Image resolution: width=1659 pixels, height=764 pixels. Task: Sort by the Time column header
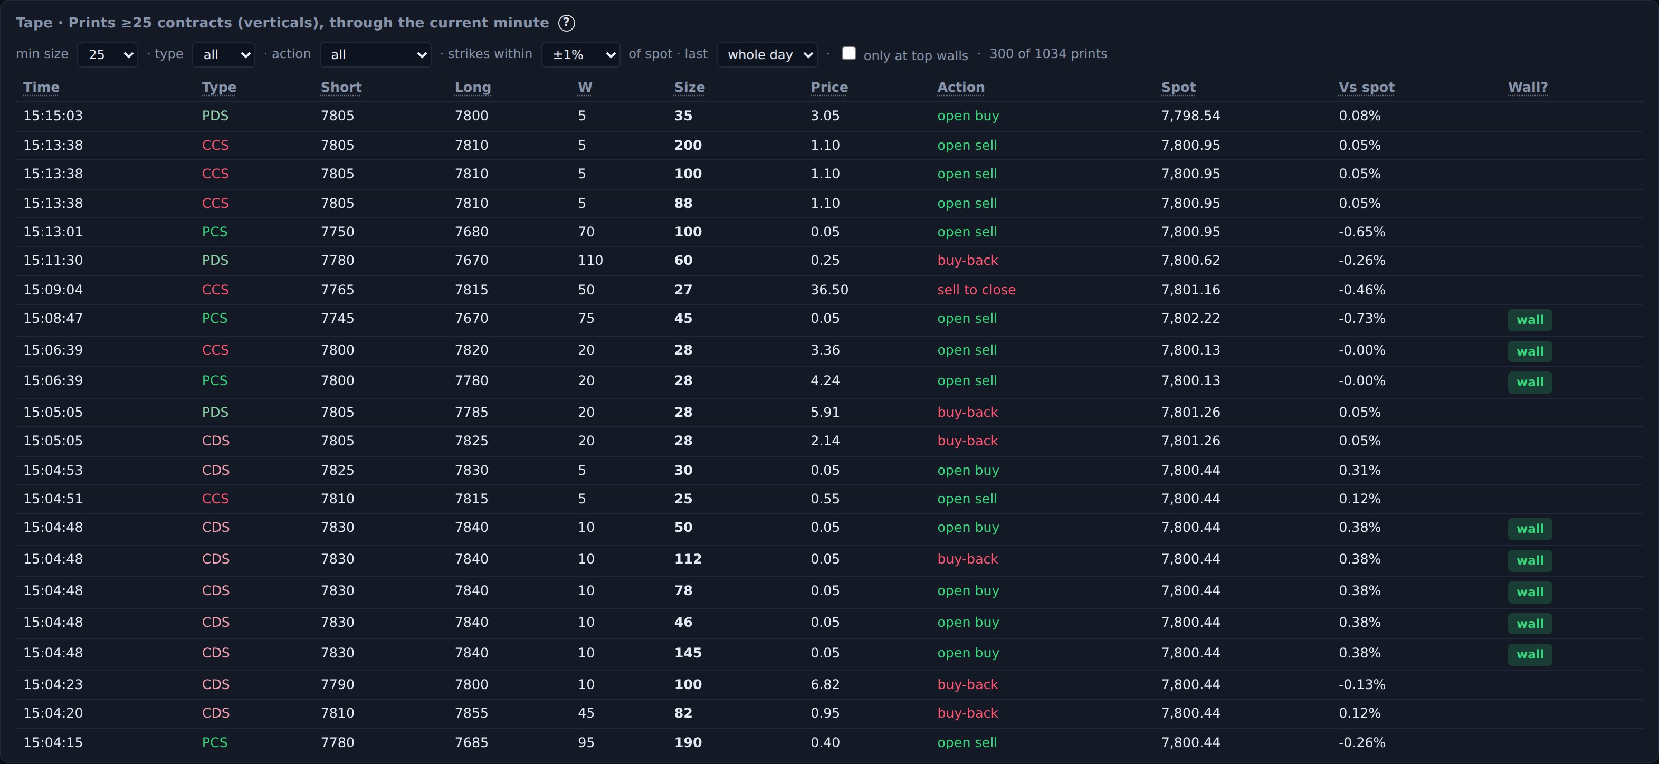(x=41, y=88)
